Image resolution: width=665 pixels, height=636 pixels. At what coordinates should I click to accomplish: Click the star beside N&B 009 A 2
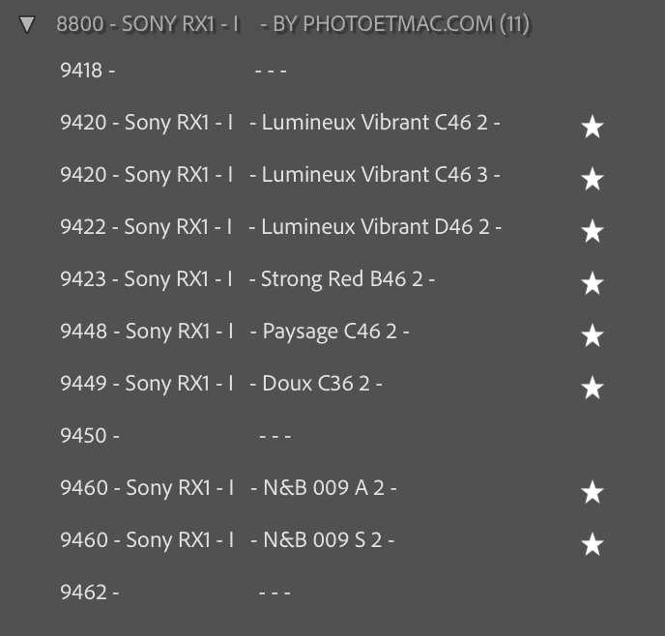pyautogui.click(x=592, y=492)
